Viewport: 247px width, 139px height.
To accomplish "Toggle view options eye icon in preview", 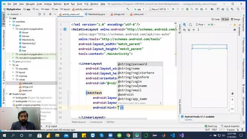I will pyautogui.click(x=184, y=30).
